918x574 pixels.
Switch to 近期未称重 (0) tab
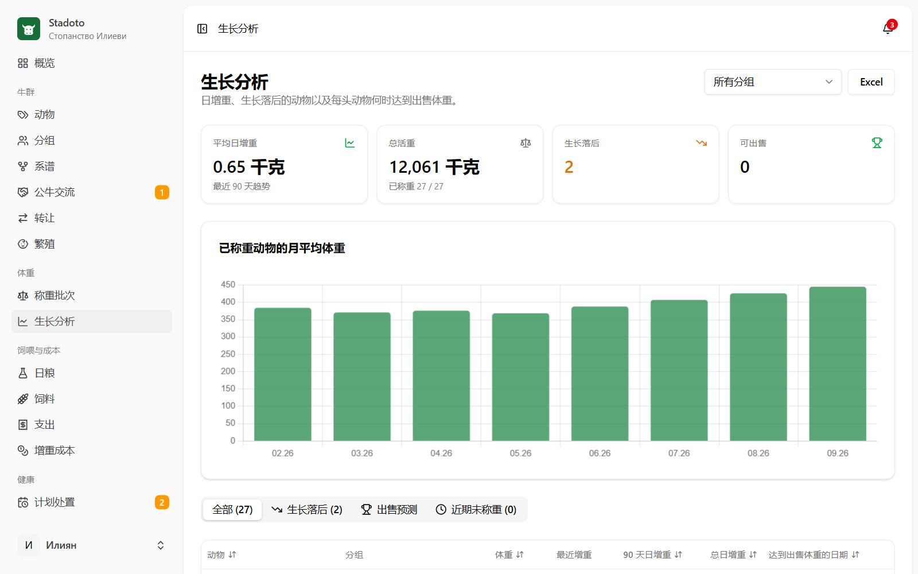coord(476,510)
